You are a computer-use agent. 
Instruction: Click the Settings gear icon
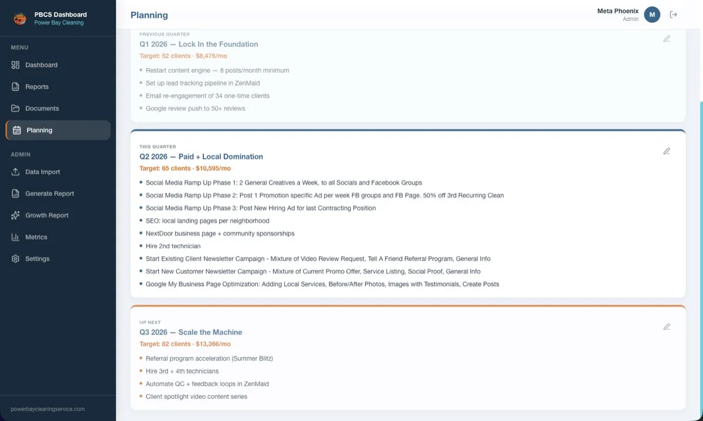[16, 259]
